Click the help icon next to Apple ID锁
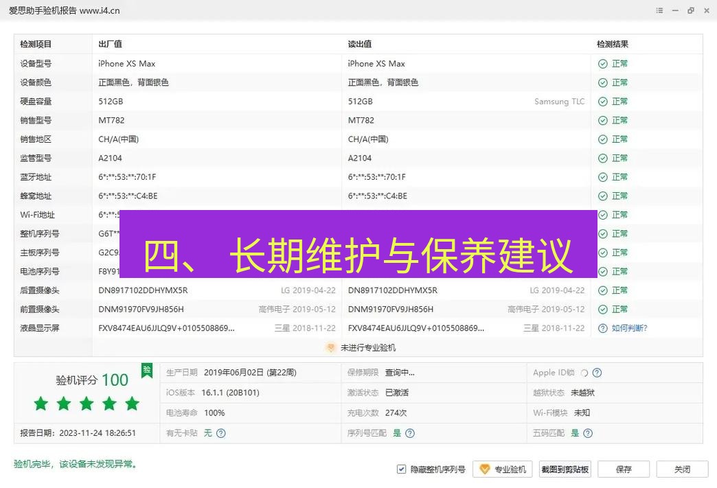Image resolution: width=717 pixels, height=488 pixels. point(598,373)
